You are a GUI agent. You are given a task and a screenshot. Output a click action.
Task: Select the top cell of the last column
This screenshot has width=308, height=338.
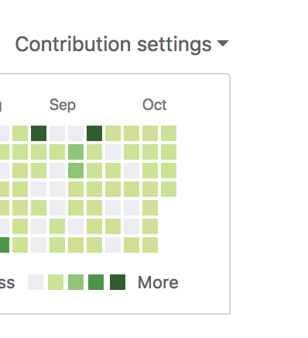[x=169, y=133]
